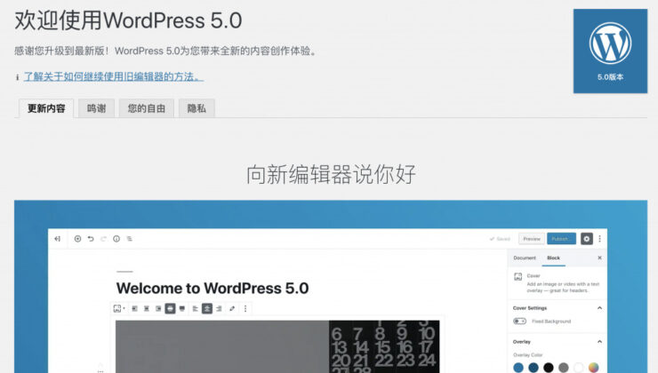Click the Saved status indicator
Screen dimensions: 658x373
(500, 239)
